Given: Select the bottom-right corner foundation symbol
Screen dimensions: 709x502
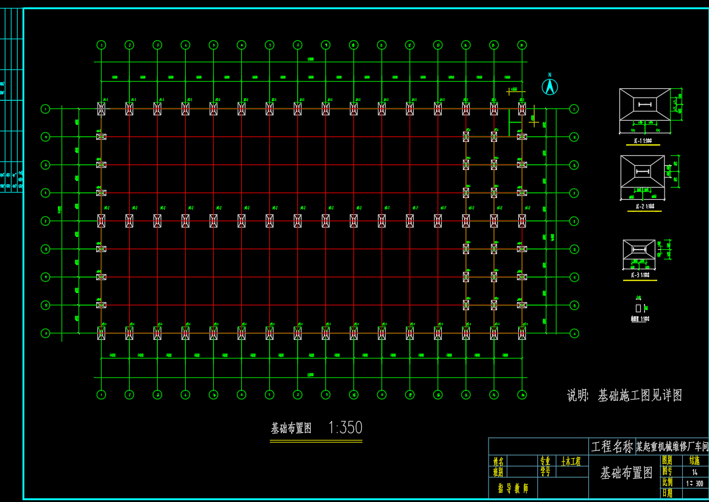Looking at the screenshot, I should [522, 333].
